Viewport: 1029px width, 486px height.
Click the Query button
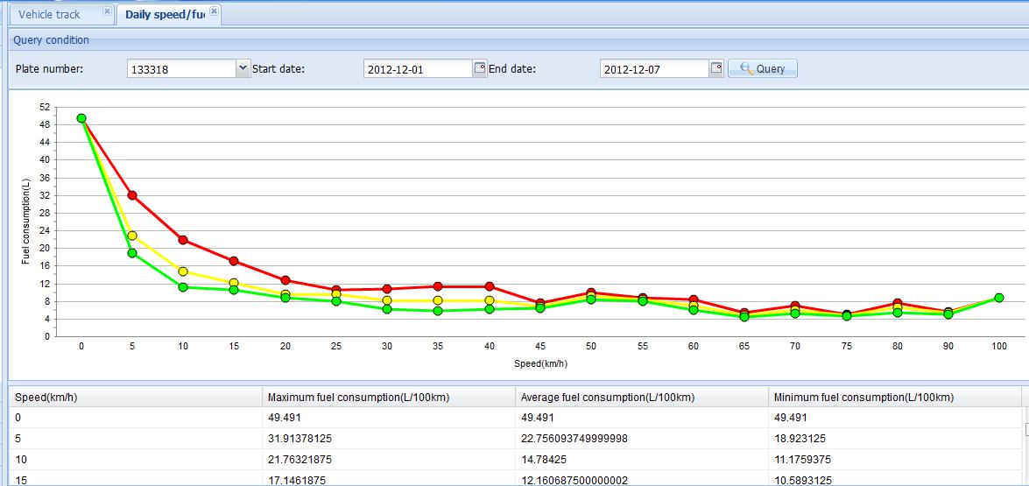763,68
